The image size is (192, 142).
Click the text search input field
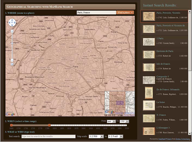pos(48,136)
